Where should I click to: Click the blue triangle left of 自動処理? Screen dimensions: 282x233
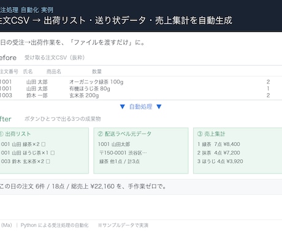coord(123,107)
